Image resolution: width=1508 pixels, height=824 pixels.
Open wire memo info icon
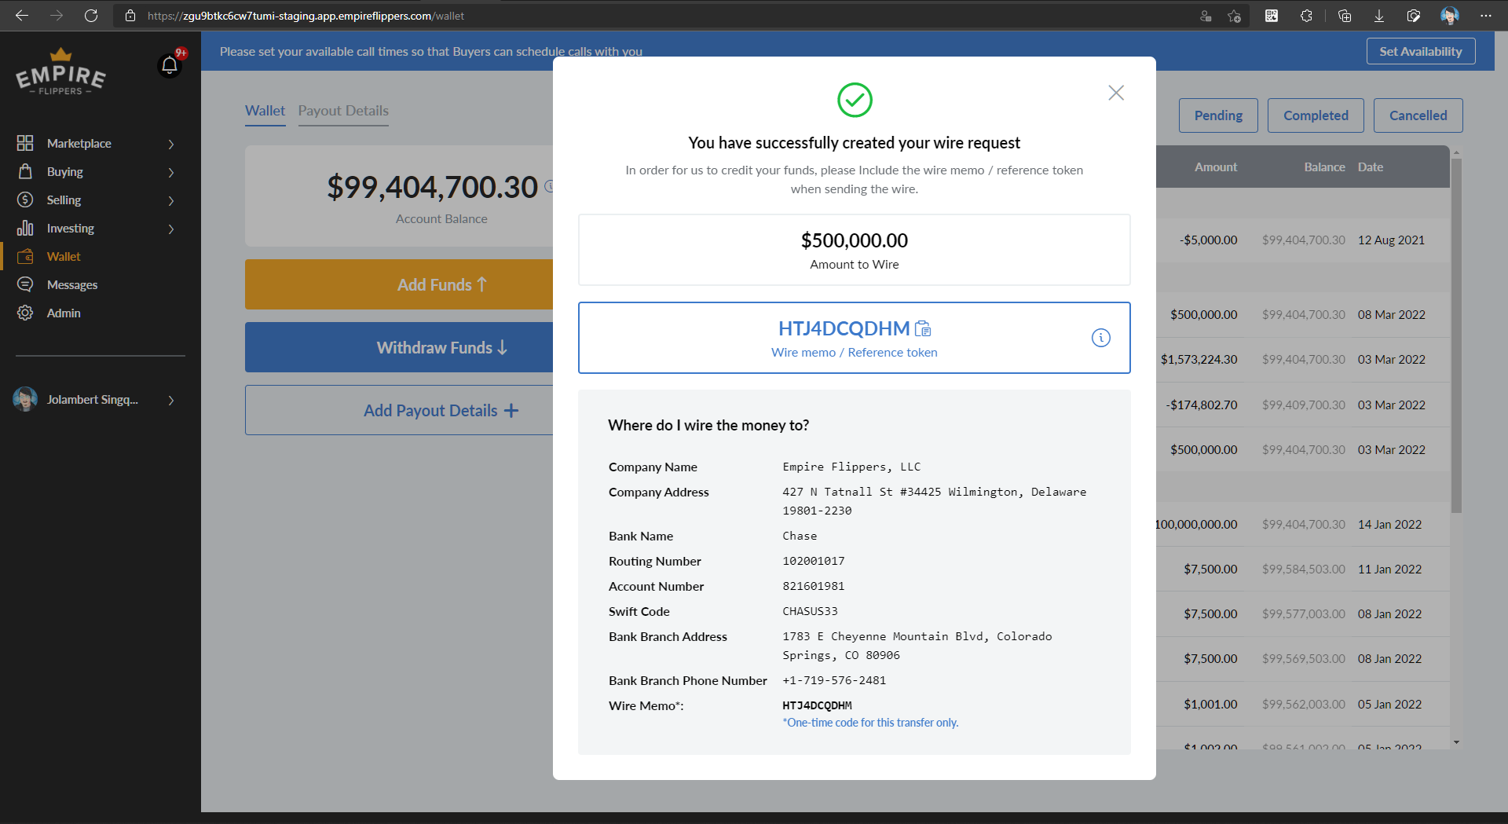(1101, 338)
